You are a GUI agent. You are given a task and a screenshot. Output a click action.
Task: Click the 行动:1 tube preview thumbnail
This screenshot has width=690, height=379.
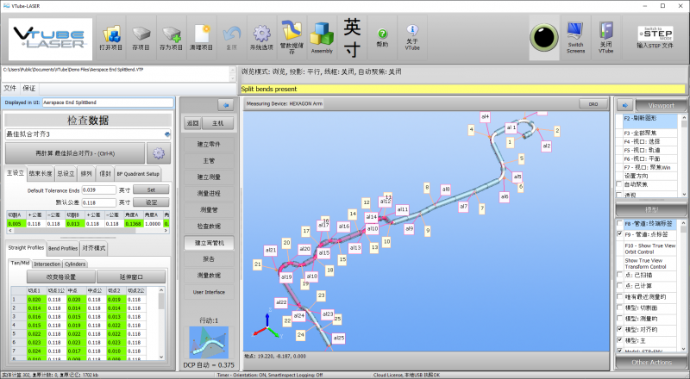(x=209, y=342)
